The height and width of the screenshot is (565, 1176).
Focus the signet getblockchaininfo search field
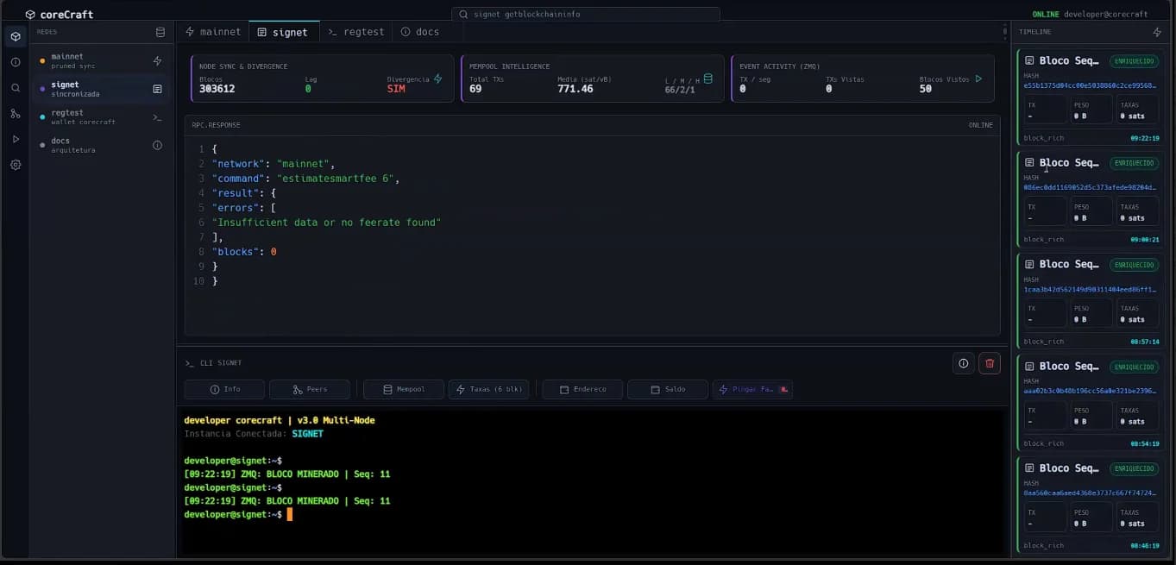coord(586,15)
